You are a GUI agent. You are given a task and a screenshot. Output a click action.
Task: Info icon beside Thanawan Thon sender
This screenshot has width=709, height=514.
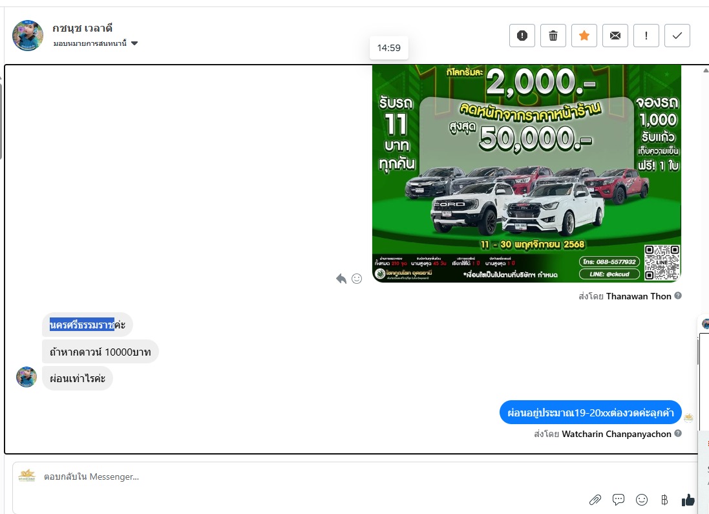point(678,295)
